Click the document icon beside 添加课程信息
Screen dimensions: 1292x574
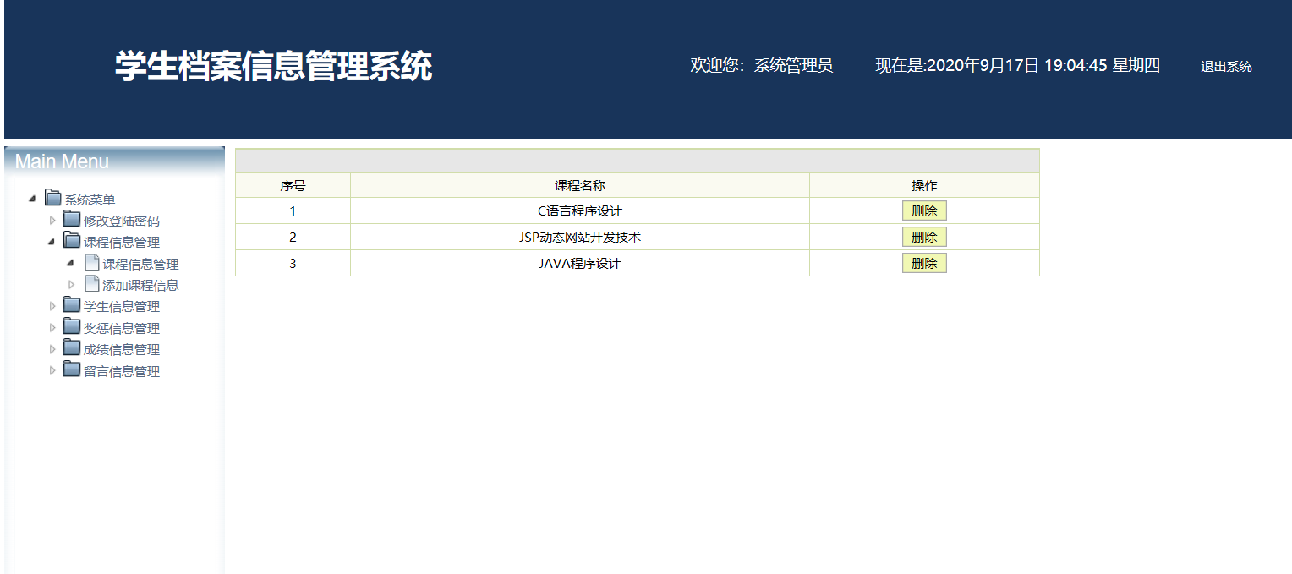coord(92,284)
